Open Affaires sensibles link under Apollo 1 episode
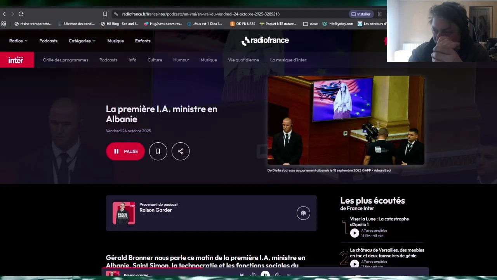This screenshot has width=497, height=280. [x=374, y=231]
